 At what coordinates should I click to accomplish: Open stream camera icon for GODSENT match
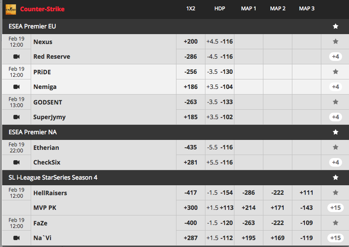[16, 117]
